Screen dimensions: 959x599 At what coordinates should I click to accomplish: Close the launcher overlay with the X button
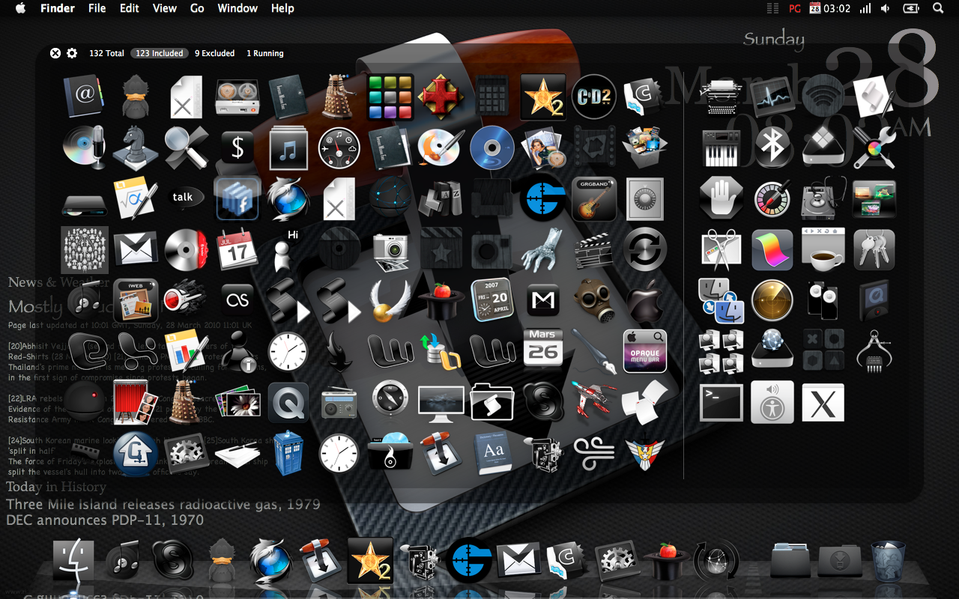(55, 53)
